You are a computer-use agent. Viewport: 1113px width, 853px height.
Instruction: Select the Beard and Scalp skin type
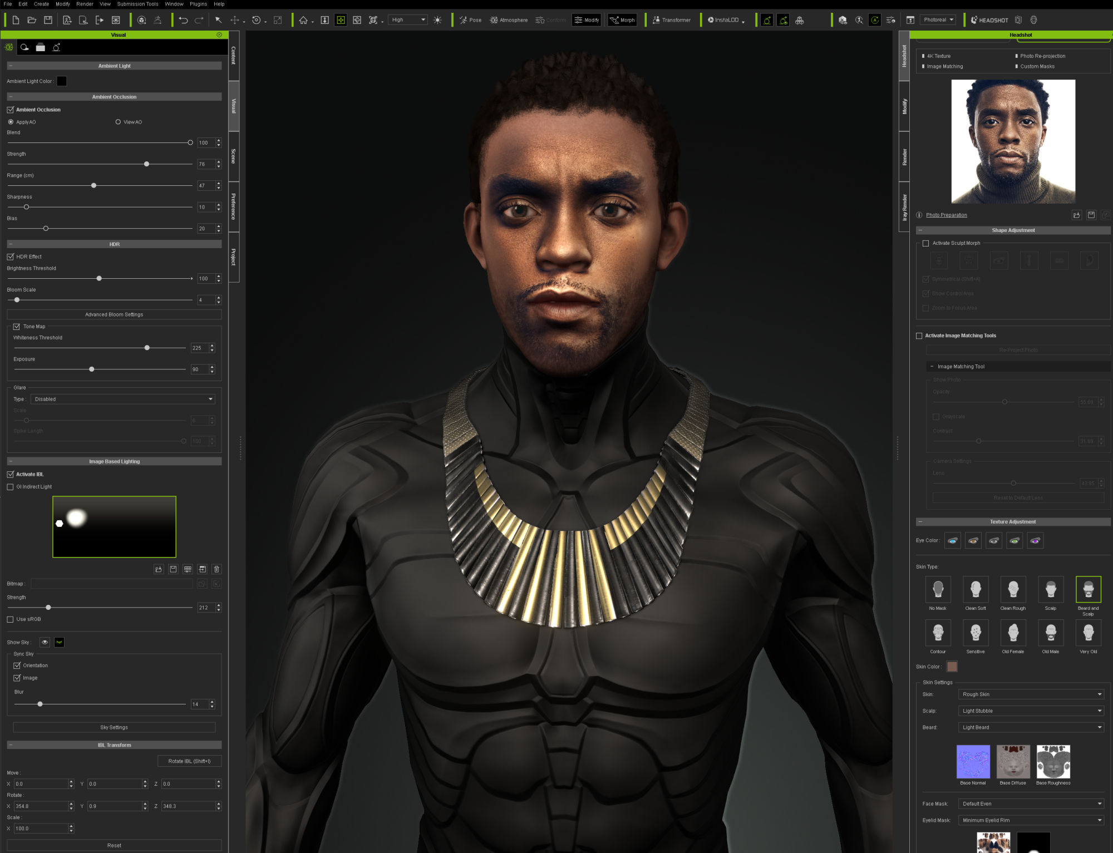(1088, 590)
